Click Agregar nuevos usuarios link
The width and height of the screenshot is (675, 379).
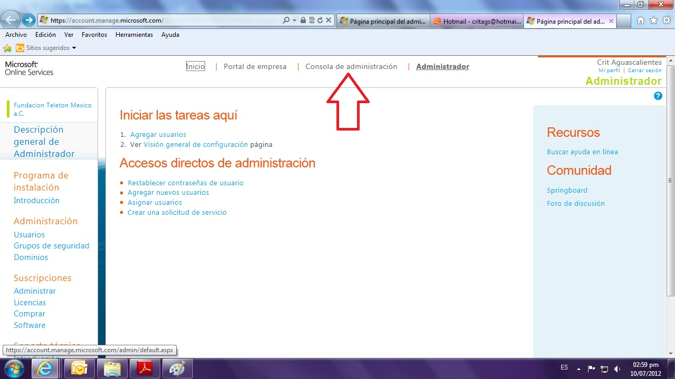coord(168,192)
